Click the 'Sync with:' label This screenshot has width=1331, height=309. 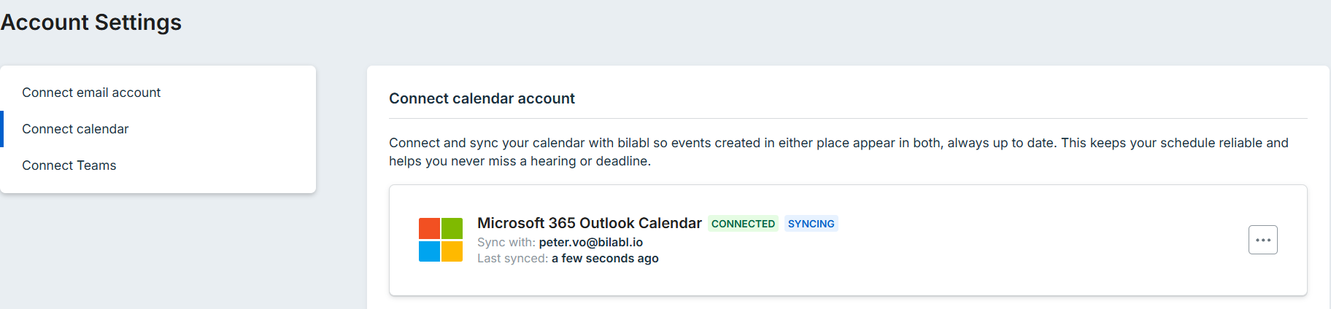pos(506,242)
